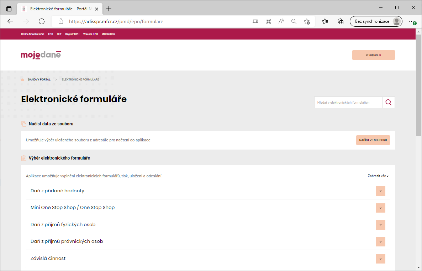The image size is (422, 271).
Task: Open the tab actions menu icon
Action: point(9,9)
